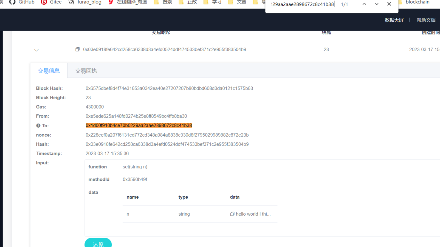440x247 pixels.
Task: Click the Timestamp 2023-03-17 15:35:36
Action: point(107,153)
